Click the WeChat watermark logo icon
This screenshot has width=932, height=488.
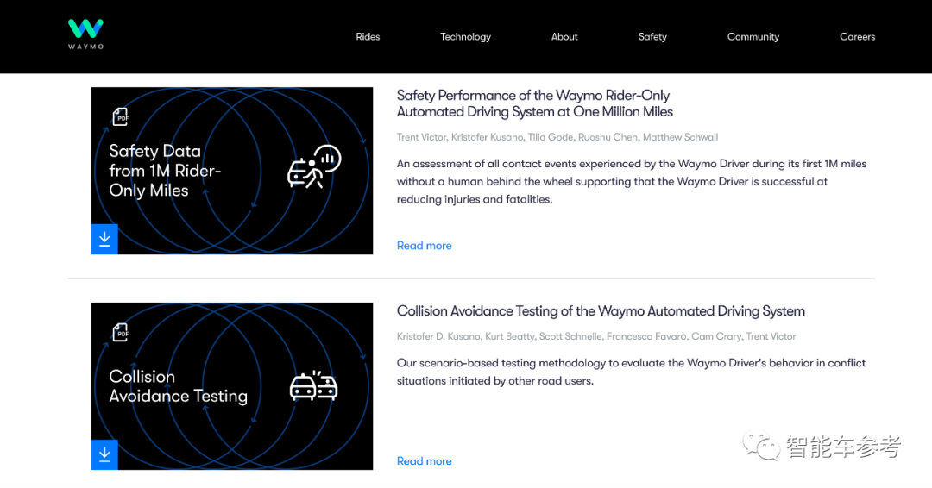tap(761, 446)
